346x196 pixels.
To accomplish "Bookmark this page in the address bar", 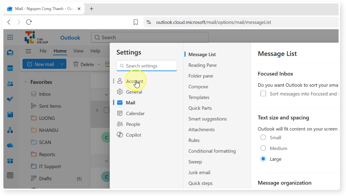I will click(x=136, y=22).
